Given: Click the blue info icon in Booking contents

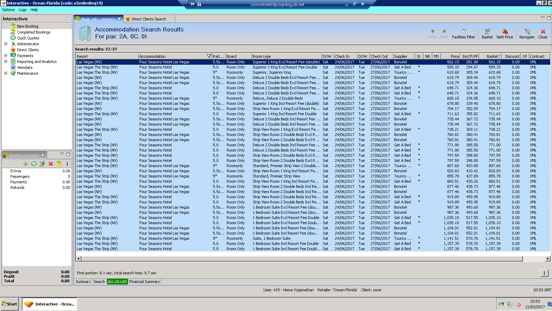Looking at the screenshot, I should (x=67, y=164).
